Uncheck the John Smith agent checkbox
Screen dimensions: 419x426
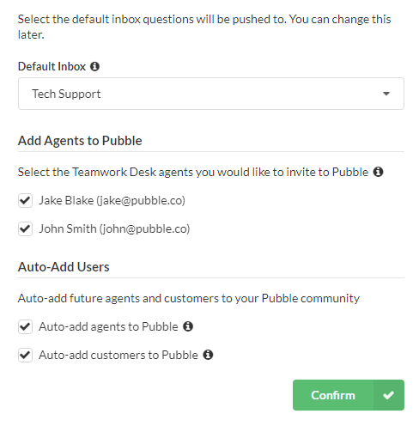(25, 228)
